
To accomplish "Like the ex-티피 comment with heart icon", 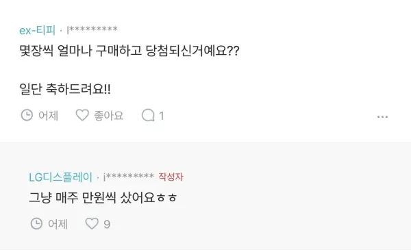I will tap(82, 115).
